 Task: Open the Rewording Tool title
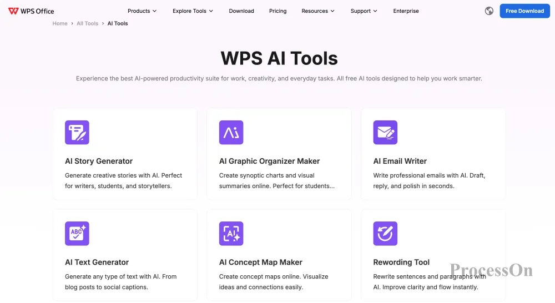(401, 262)
